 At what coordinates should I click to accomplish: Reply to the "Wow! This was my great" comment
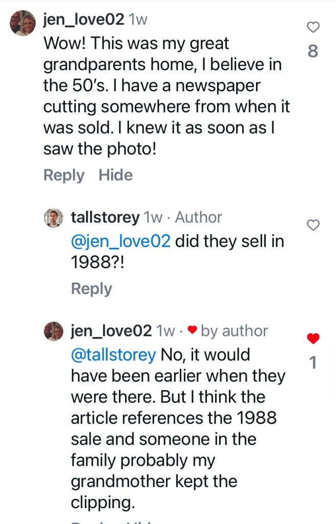tap(64, 175)
